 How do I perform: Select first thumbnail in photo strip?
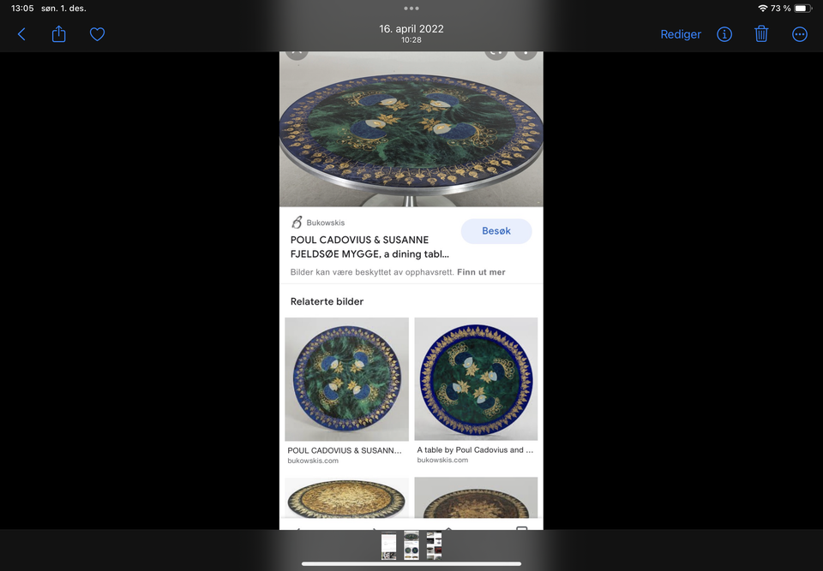388,546
